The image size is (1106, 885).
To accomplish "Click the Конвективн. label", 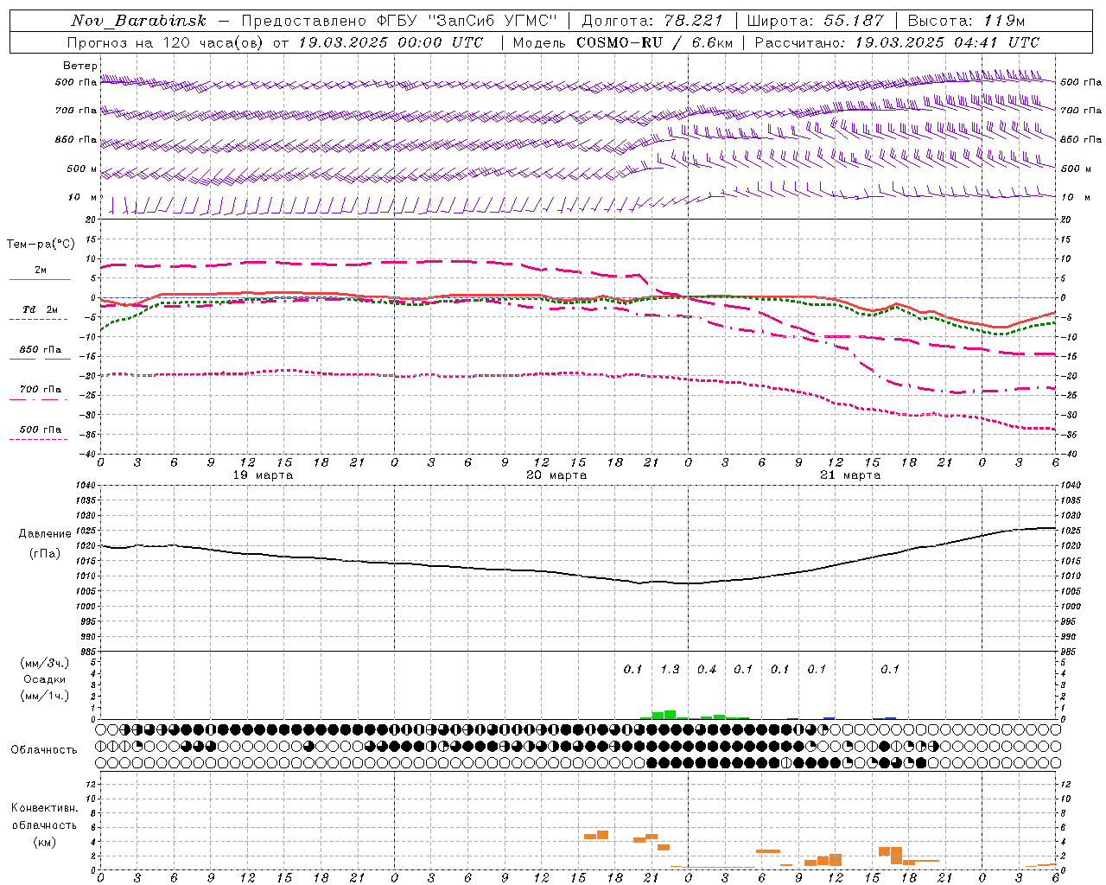I will (x=45, y=808).
